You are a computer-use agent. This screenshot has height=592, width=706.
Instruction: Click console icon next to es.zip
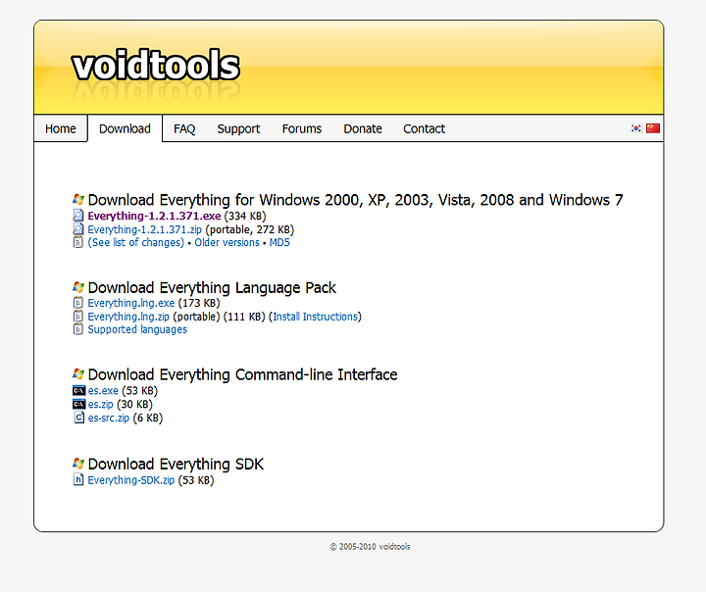pos(78,404)
